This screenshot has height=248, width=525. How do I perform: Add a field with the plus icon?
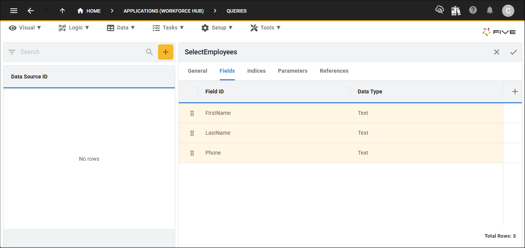[515, 91]
